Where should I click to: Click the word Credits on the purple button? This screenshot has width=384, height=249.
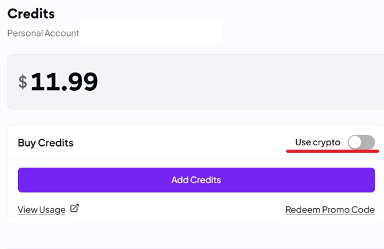[x=206, y=180]
